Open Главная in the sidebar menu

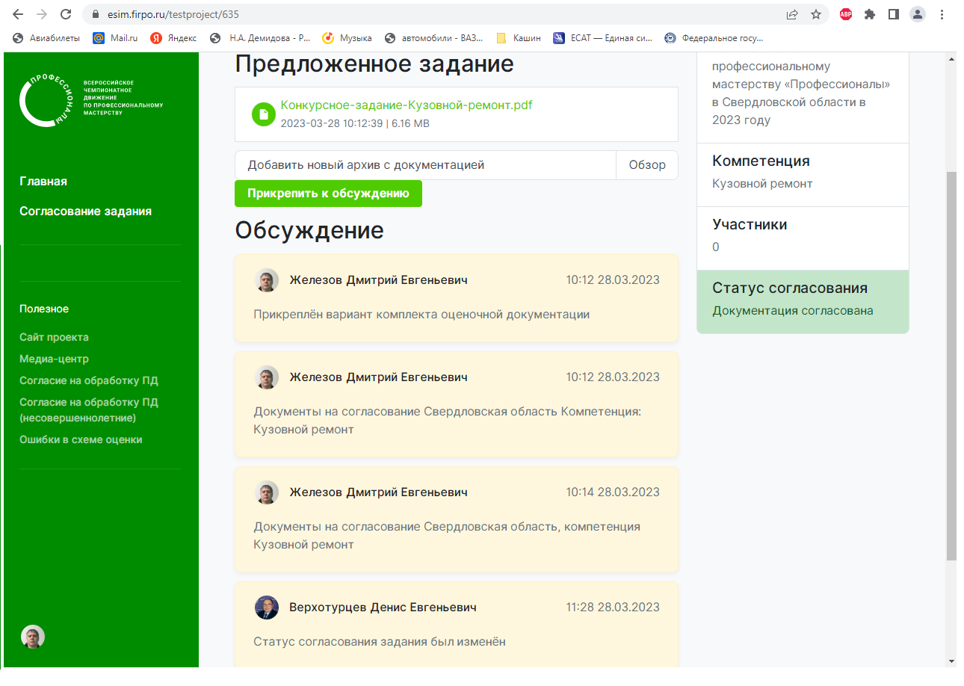click(43, 182)
